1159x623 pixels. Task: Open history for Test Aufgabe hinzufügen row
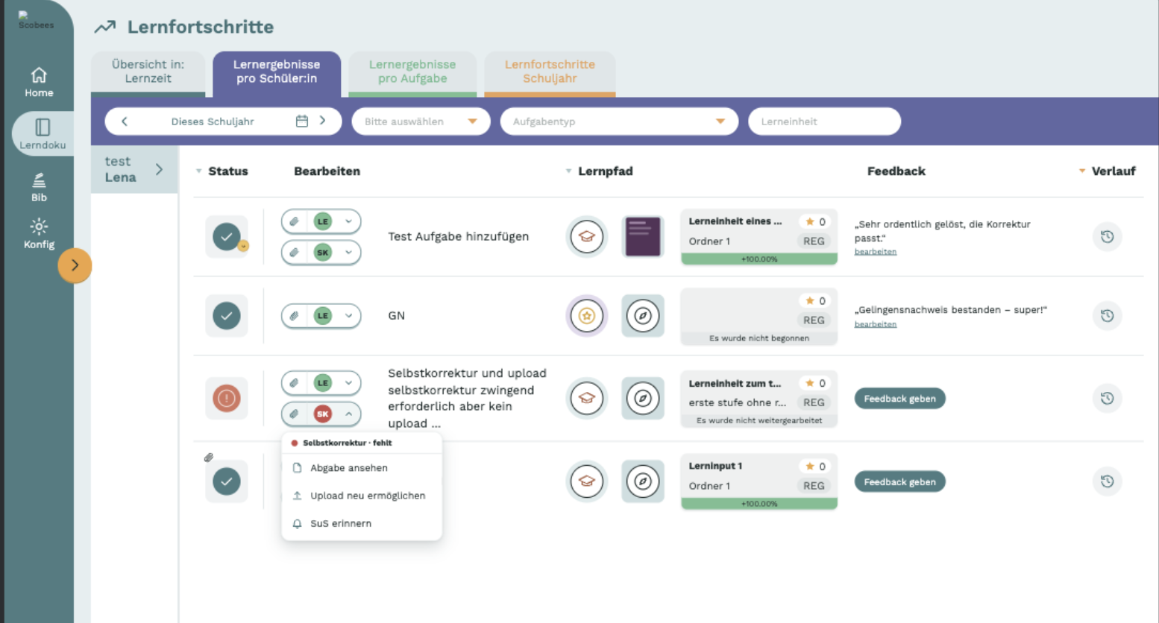[x=1107, y=237]
